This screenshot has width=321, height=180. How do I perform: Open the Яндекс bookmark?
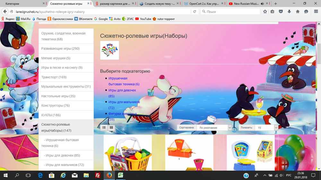pyautogui.click(x=8, y=19)
